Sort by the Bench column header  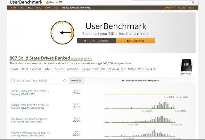click(74, 81)
